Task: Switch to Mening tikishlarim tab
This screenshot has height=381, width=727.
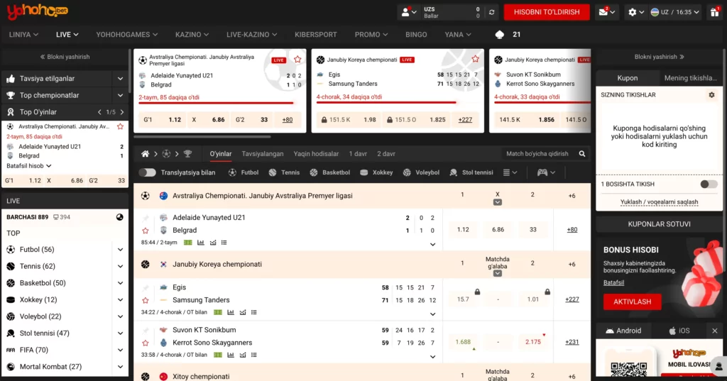Action: pos(690,78)
